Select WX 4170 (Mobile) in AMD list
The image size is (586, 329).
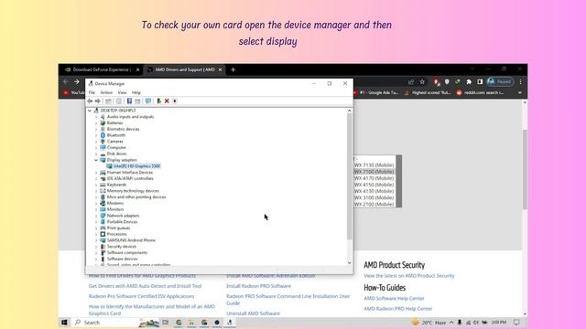click(x=374, y=178)
